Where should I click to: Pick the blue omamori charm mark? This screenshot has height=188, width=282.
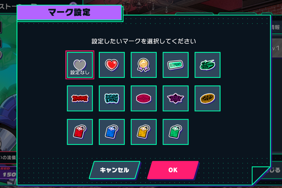point(112,132)
